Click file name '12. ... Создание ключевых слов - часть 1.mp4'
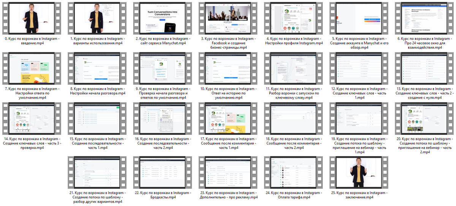Image resolution: width=456 pixels, height=206 pixels. coord(359,93)
